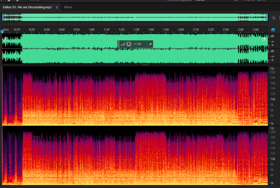Screen dimensions: 280x188
Task: Click the HUD volume bars icon
Action: tap(123, 44)
